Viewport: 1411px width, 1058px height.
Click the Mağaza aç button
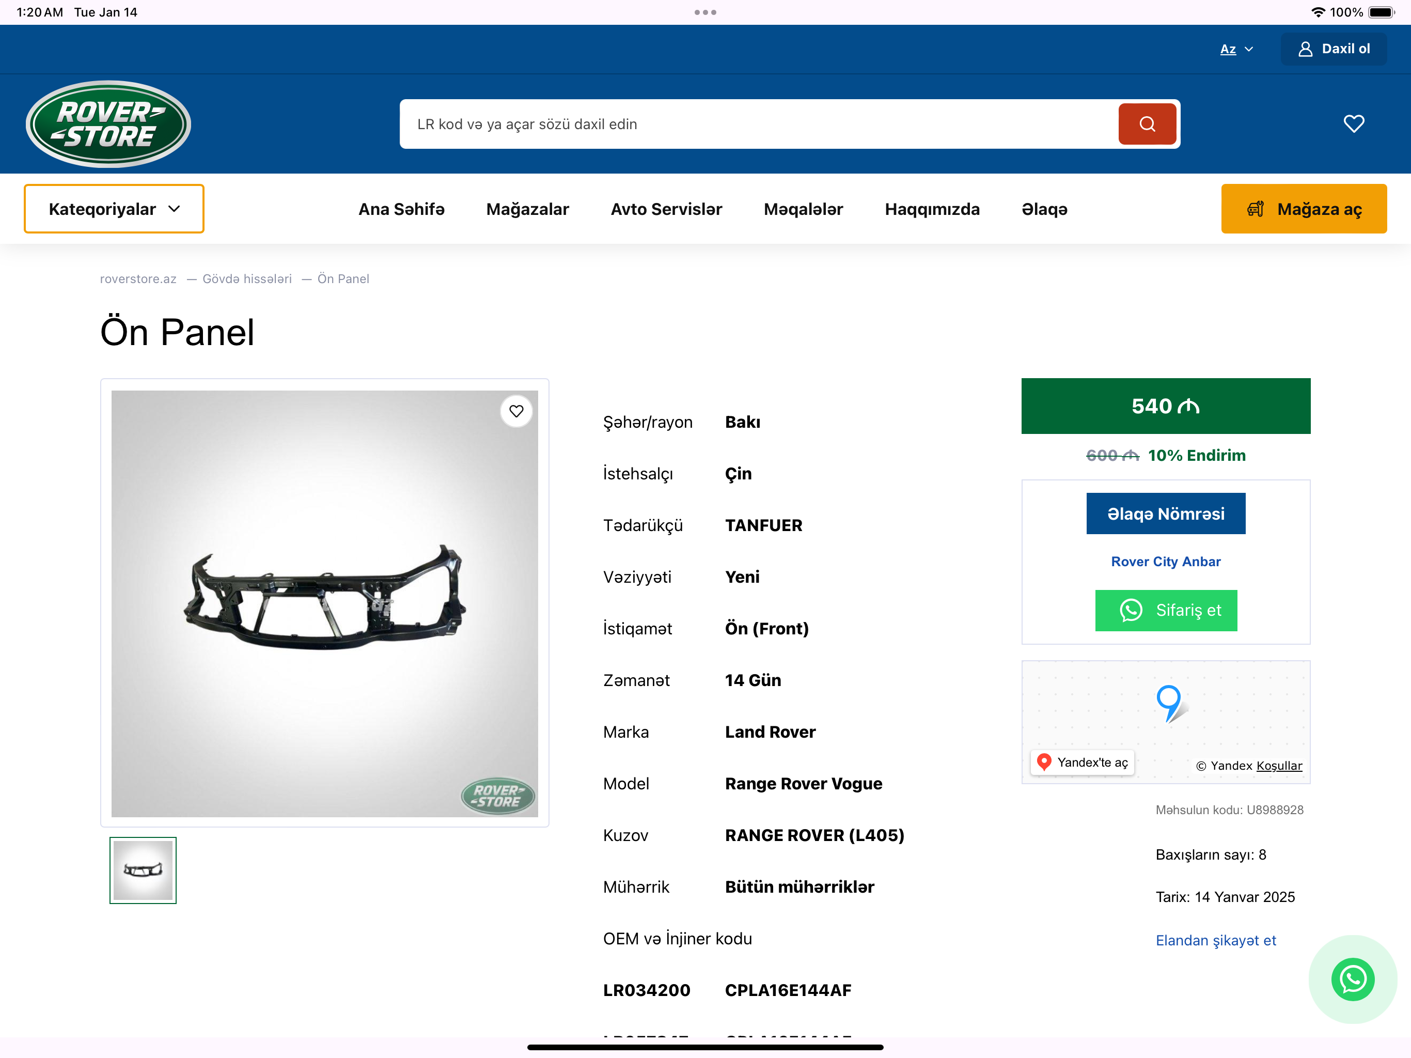pos(1304,209)
